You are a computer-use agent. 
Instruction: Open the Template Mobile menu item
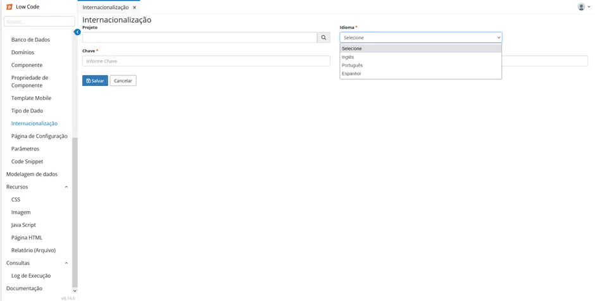point(31,98)
